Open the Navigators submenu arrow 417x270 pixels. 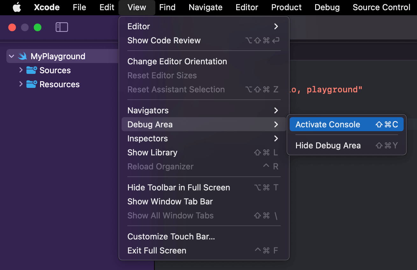(276, 110)
